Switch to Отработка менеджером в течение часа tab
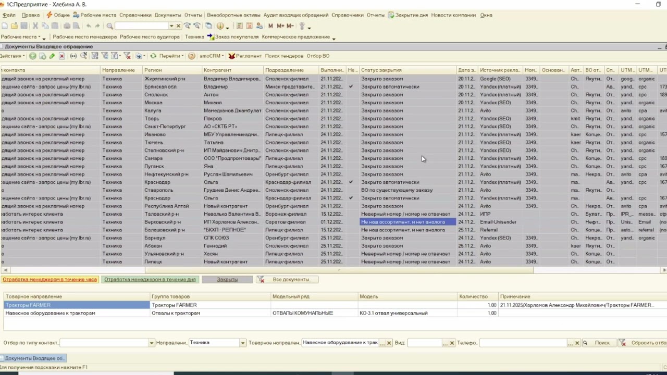 click(50, 280)
